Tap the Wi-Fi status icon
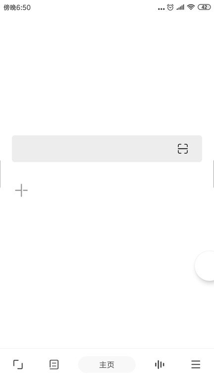Screen dimensions: 214x381 pyautogui.click(x=191, y=7)
